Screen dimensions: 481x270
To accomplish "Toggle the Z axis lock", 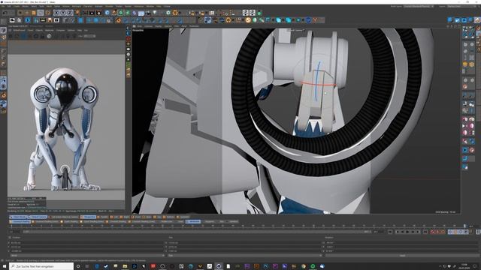I will 70,13.
